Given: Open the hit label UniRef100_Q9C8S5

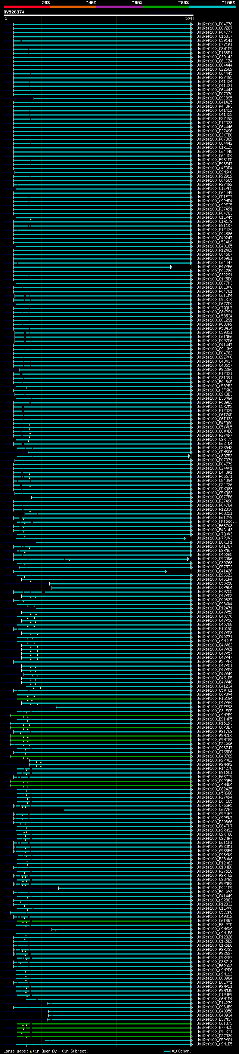Looking at the screenshot, I should (x=214, y=98).
